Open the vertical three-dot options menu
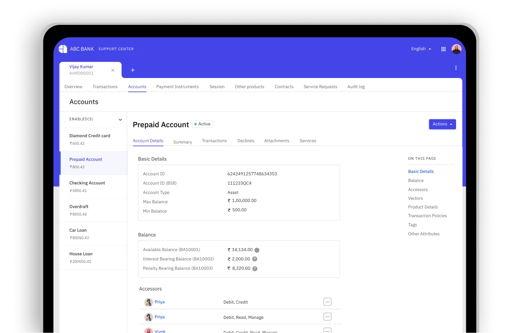This screenshot has height=333, width=518. [x=456, y=68]
